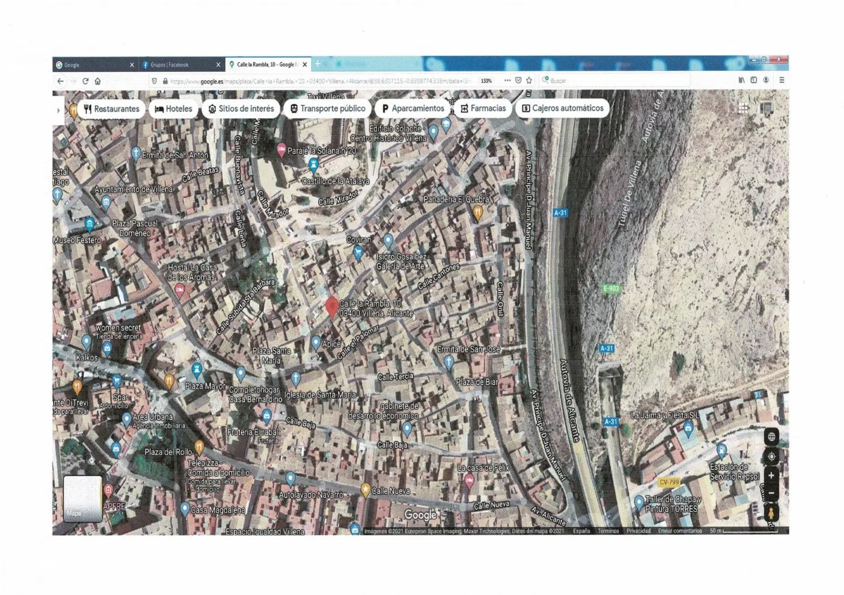Center map on my location
The height and width of the screenshot is (595, 844).
[x=771, y=456]
